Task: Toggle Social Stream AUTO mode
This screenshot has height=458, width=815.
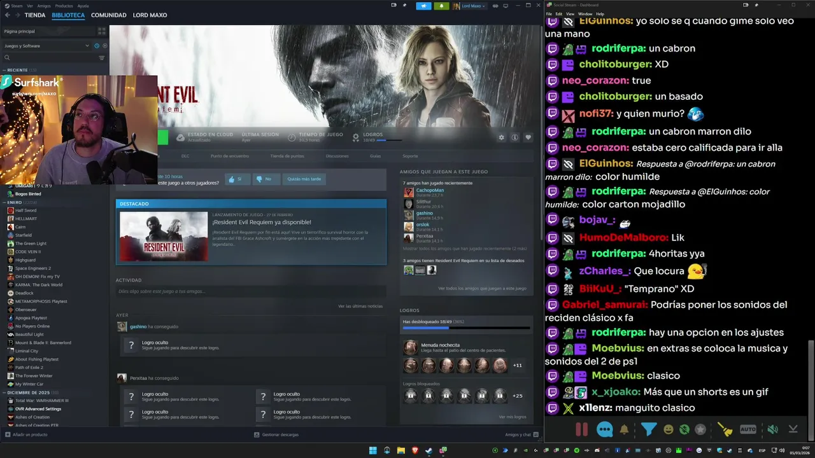Action: (748, 429)
